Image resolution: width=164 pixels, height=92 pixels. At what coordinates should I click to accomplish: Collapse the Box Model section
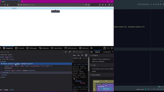pyautogui.click(x=91, y=75)
